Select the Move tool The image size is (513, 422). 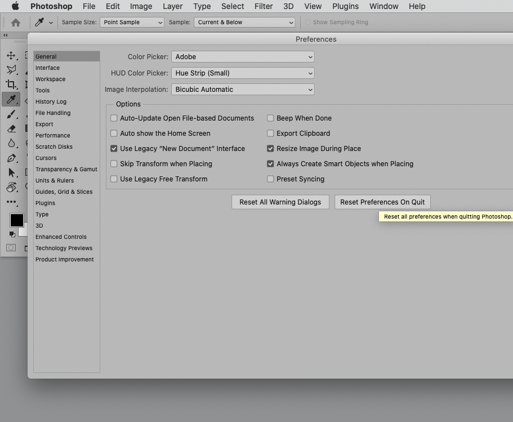[x=11, y=55]
